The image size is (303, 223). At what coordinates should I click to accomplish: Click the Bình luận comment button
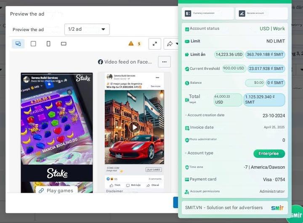click(x=133, y=185)
